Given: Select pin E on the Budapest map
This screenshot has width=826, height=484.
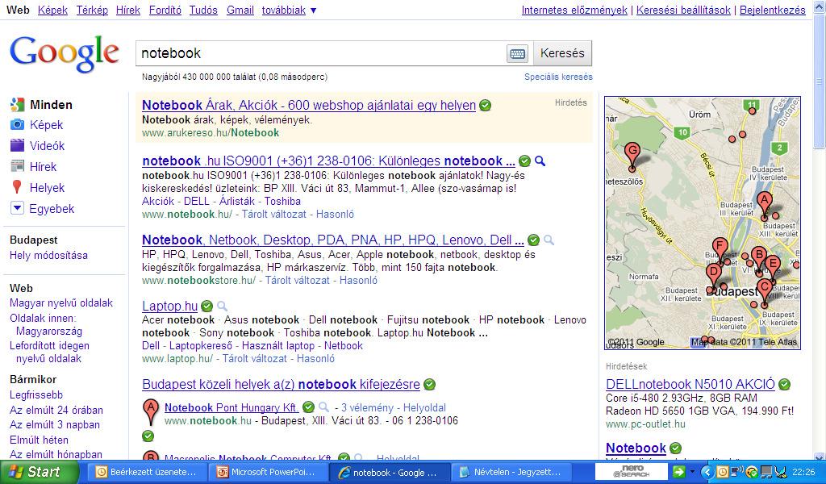Looking at the screenshot, I should point(773,267).
